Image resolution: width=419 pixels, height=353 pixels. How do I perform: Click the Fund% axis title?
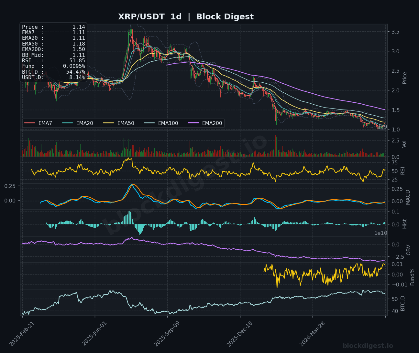click(x=412, y=277)
